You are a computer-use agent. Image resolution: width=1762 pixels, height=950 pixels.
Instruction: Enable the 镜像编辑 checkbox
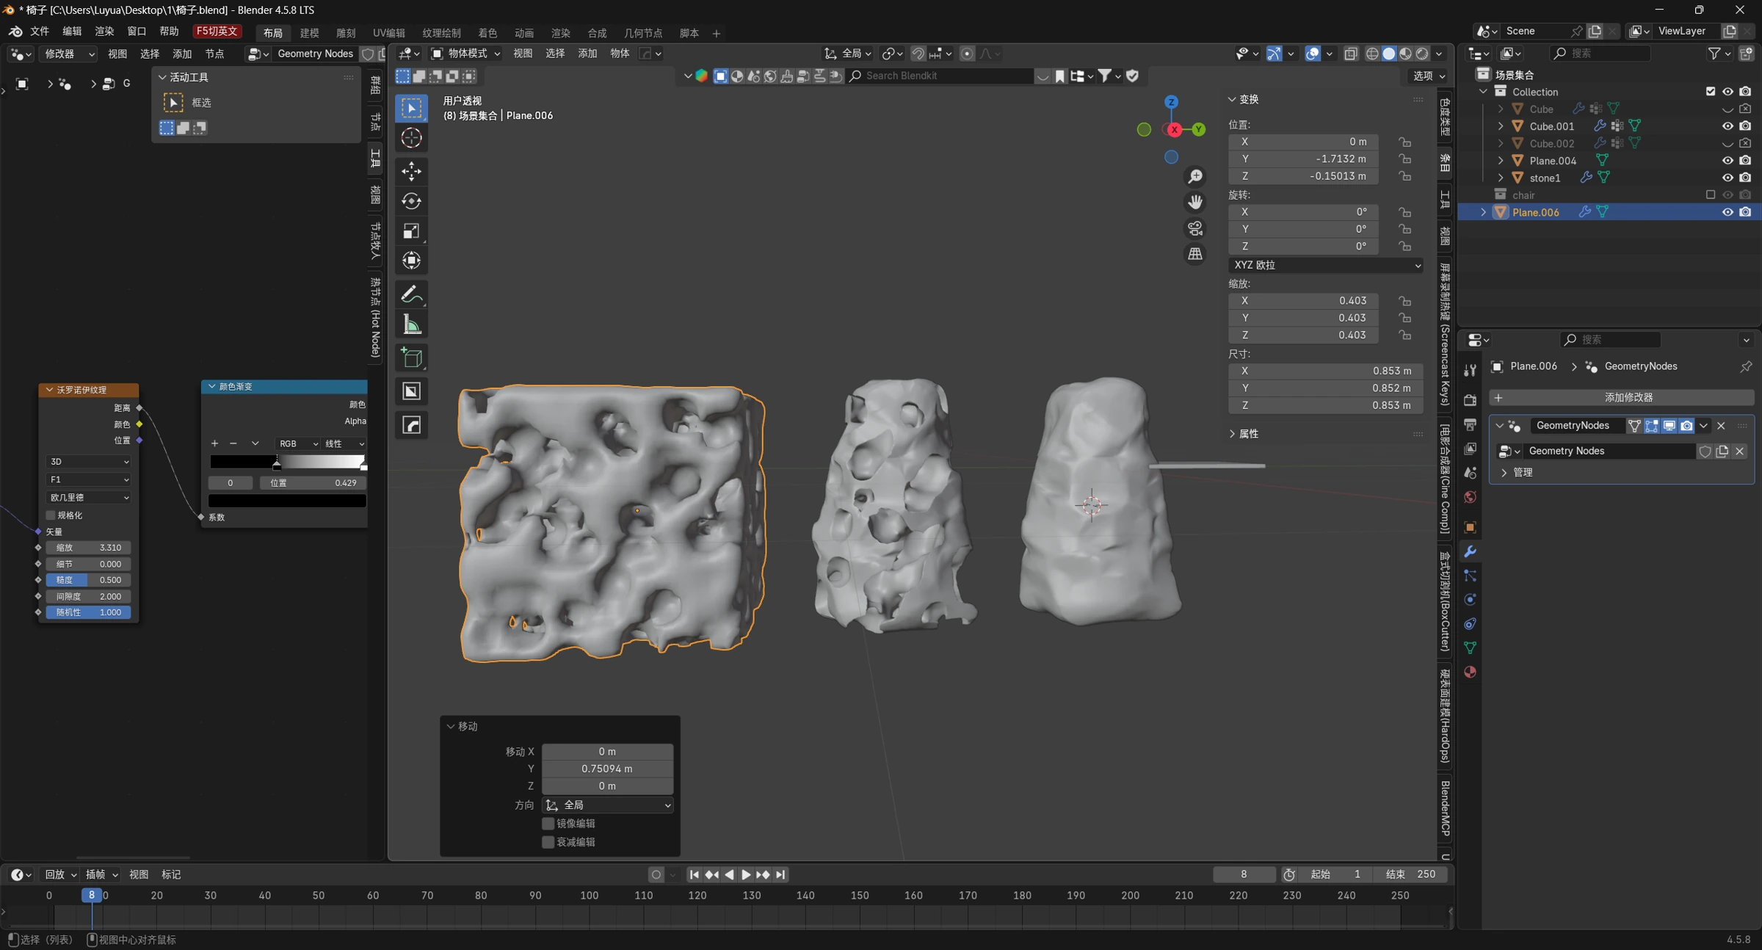click(x=548, y=824)
